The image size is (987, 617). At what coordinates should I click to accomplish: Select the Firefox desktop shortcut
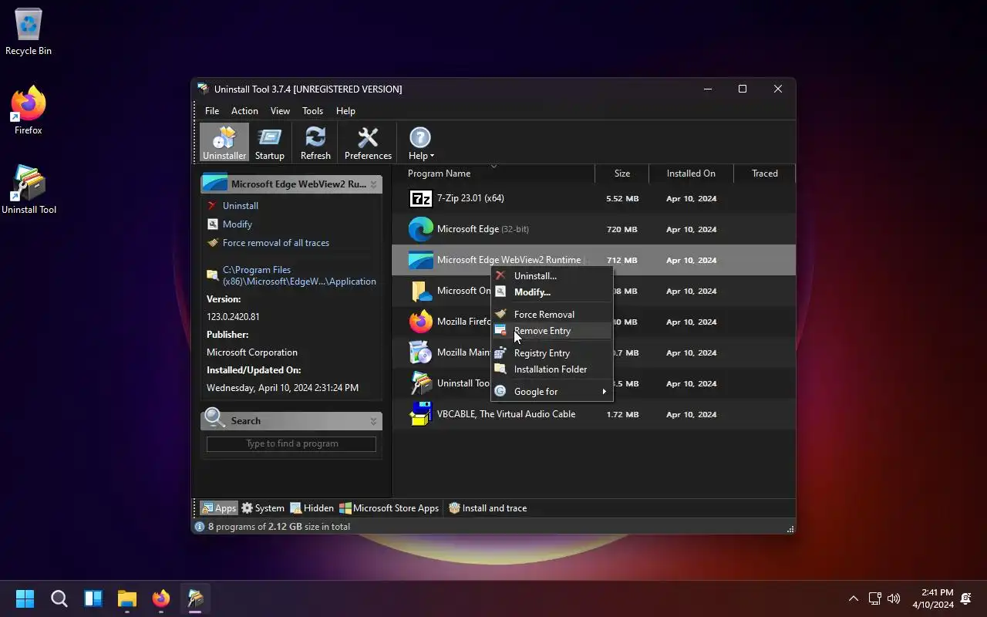[29, 111]
